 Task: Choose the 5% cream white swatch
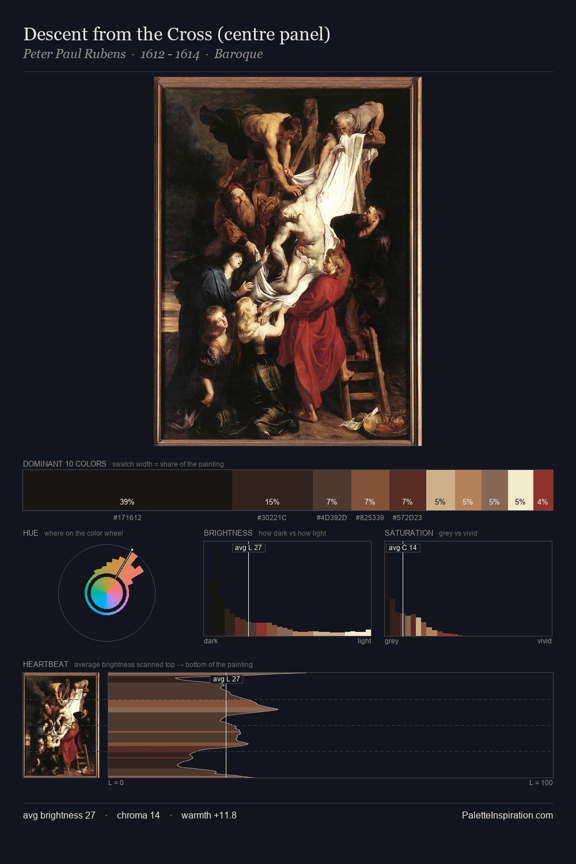(521, 490)
